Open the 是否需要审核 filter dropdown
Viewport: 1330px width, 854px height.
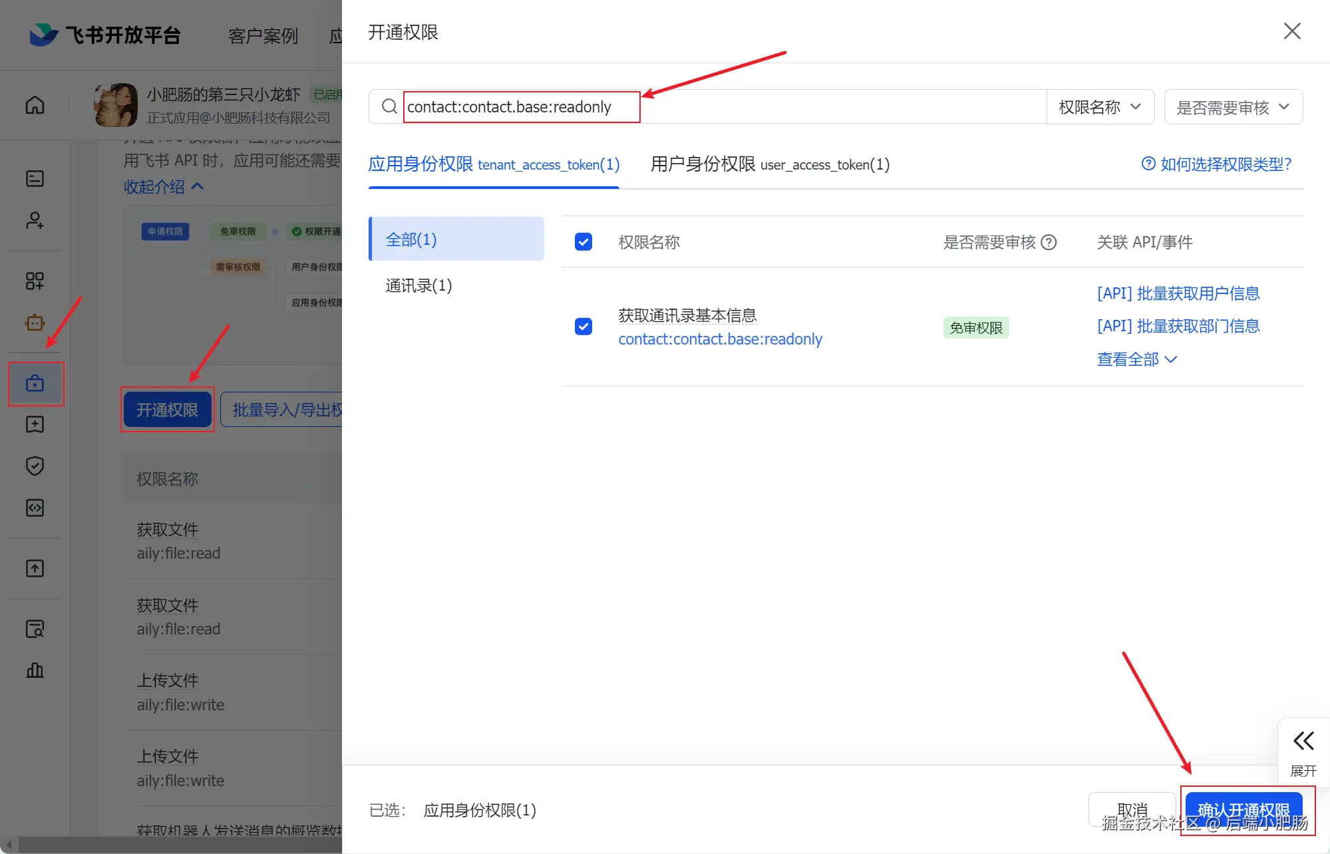tap(1232, 107)
